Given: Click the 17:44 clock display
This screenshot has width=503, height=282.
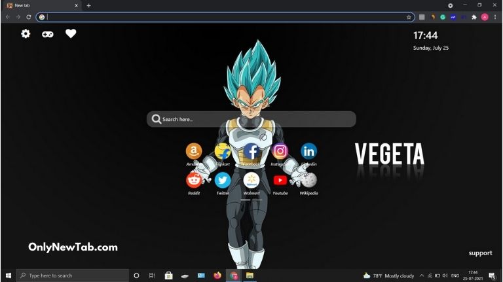Looking at the screenshot, I should [425, 35].
